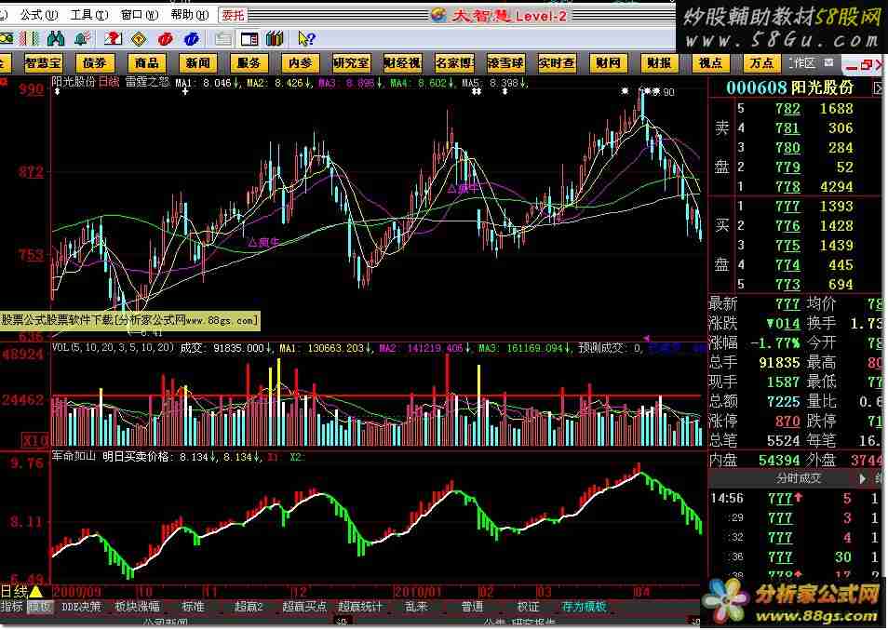Open the 工具(T) menu
This screenshot has height=630, width=888.
(x=89, y=15)
